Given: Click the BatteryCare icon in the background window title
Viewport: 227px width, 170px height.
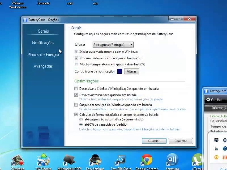Looking at the screenshot, I should [x=206, y=91].
